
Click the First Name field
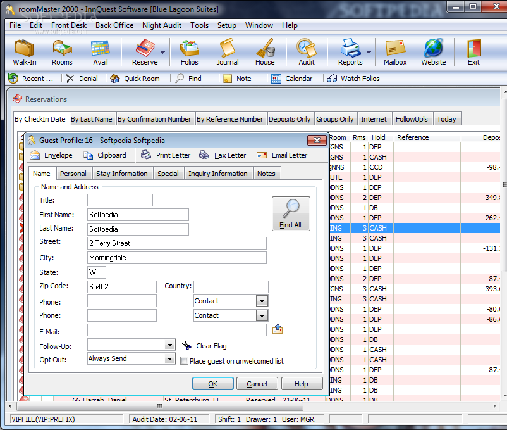[x=138, y=215]
